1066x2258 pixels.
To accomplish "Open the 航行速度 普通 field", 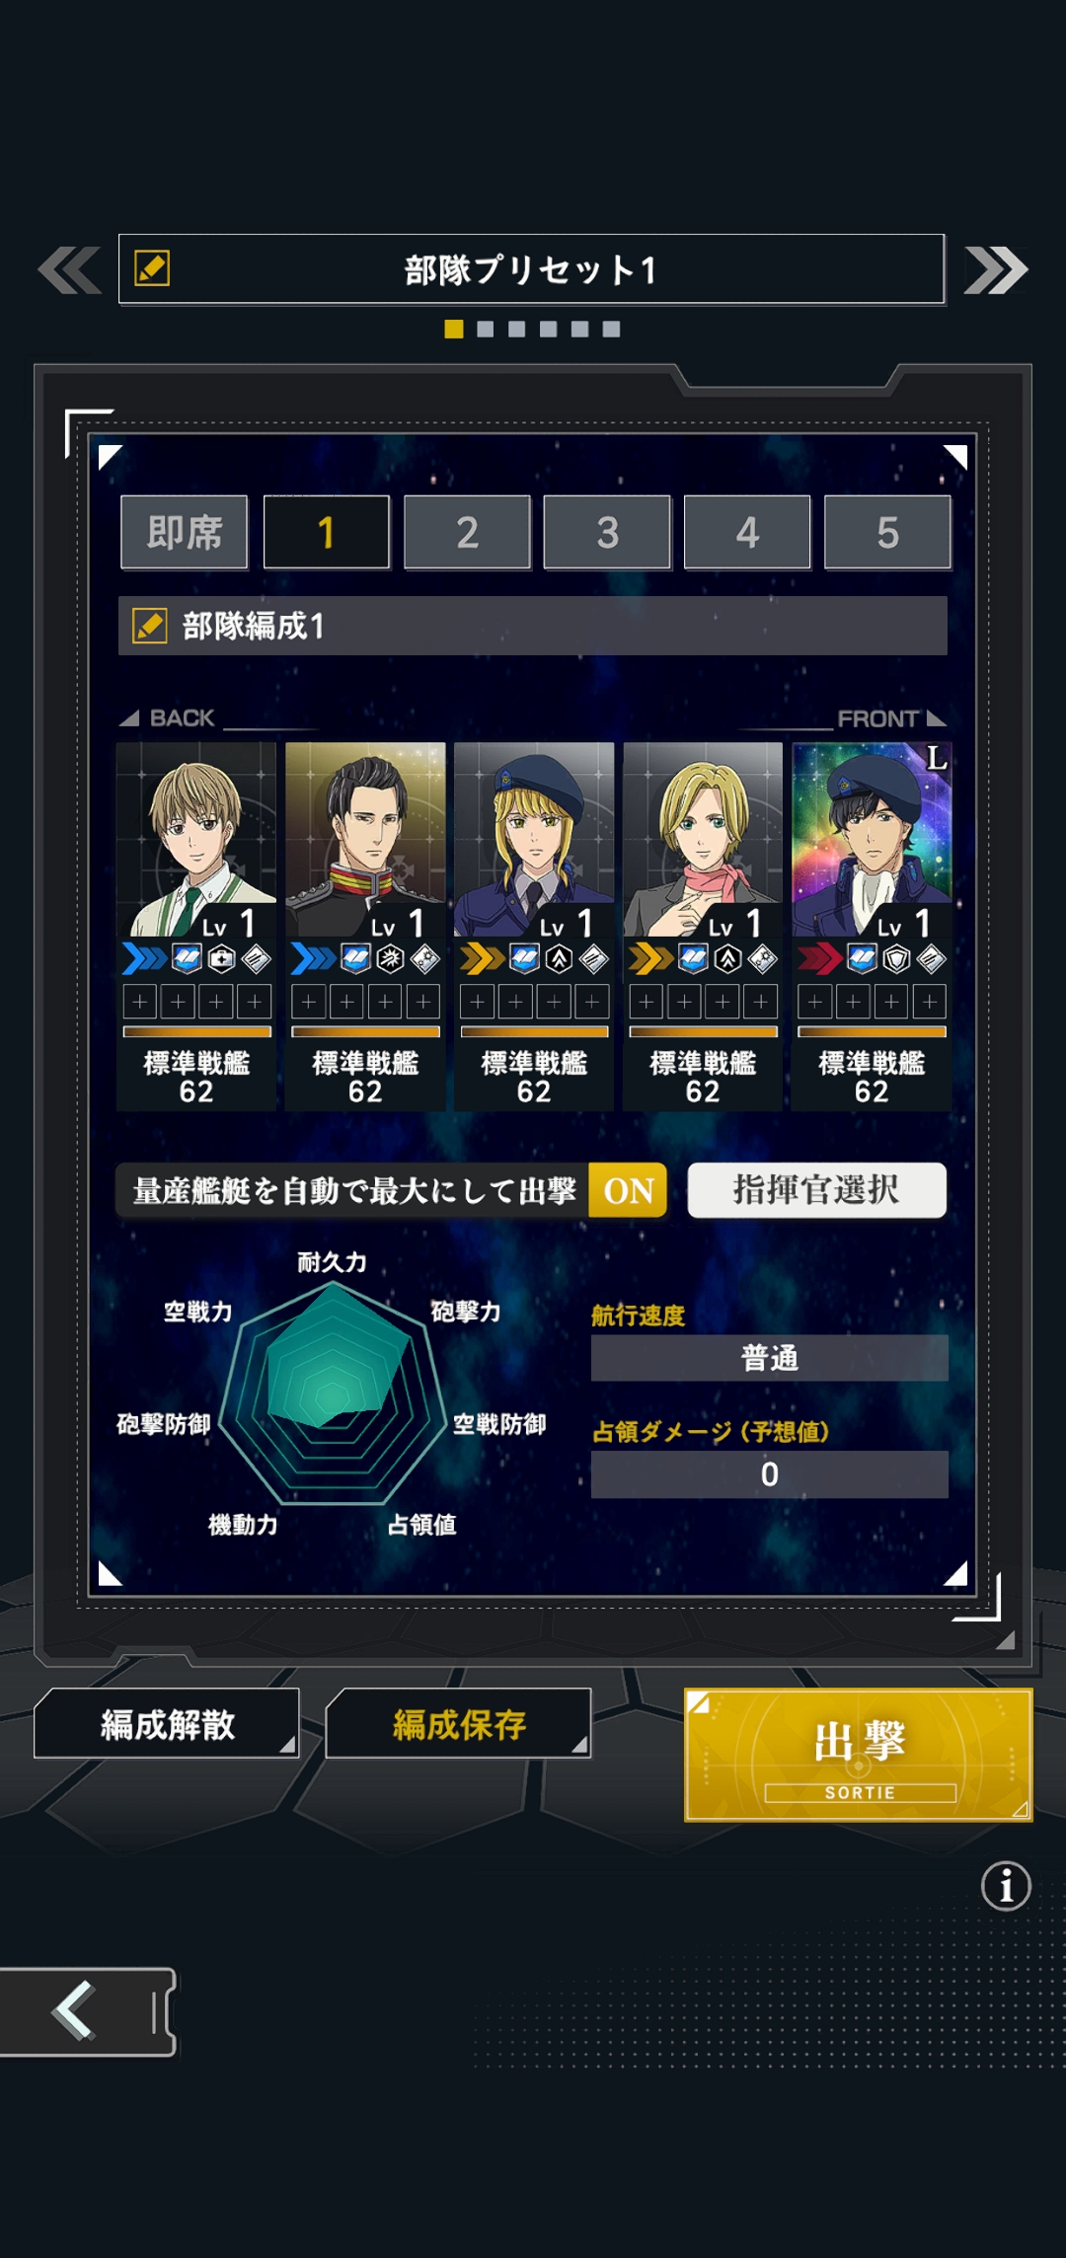I will [770, 1358].
